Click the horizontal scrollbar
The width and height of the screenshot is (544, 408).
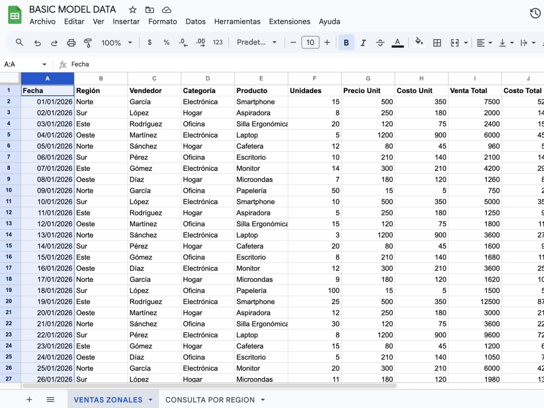point(209,386)
